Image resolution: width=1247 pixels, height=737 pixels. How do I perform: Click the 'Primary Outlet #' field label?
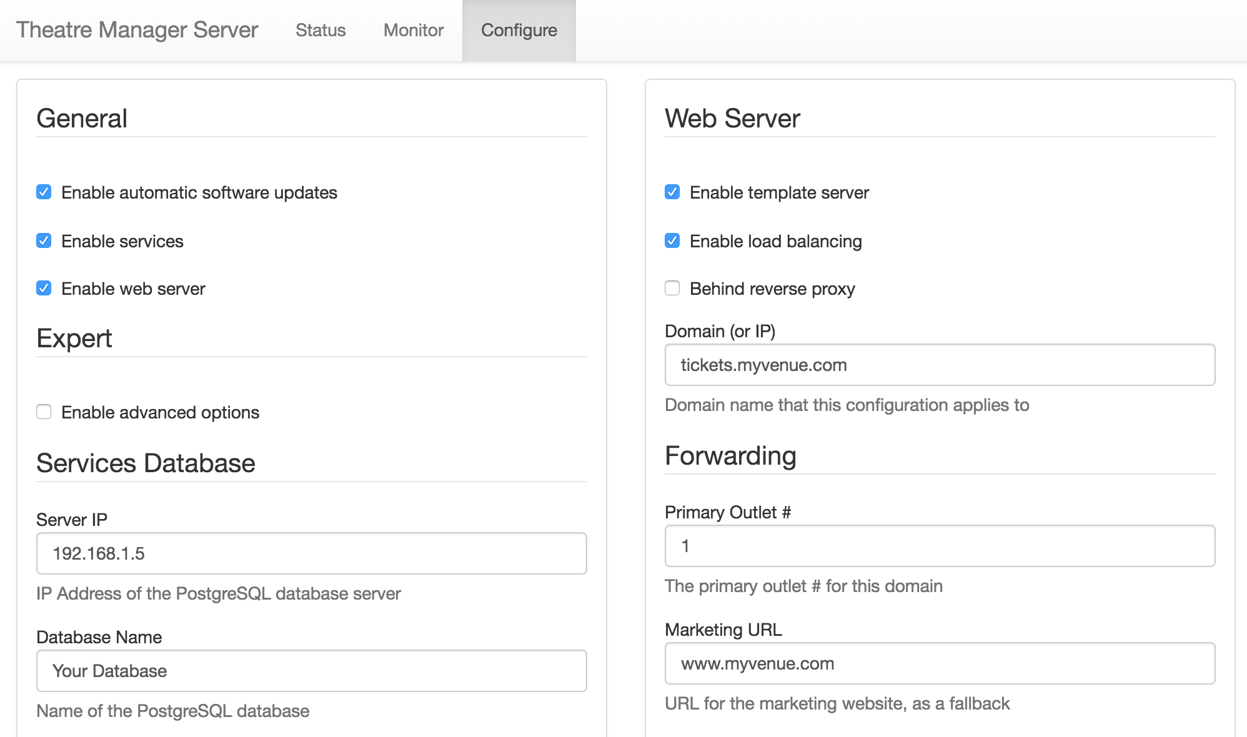(x=728, y=512)
